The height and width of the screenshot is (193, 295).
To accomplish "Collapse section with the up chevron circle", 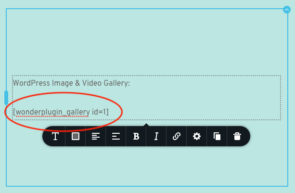I will tap(287, 10).
